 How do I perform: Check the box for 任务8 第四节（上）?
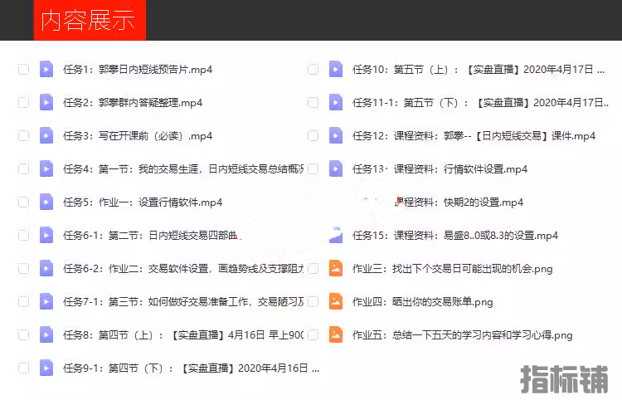tap(23, 334)
